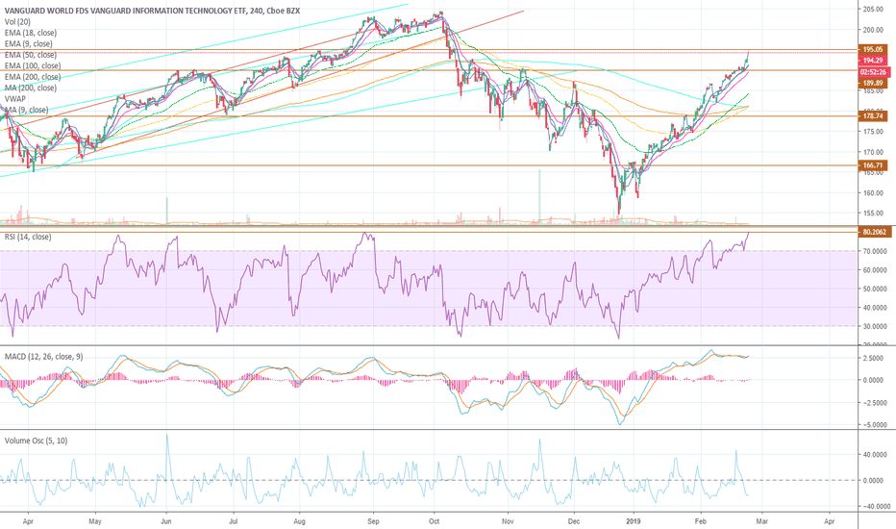Click the Feb date on time axis

click(x=700, y=521)
